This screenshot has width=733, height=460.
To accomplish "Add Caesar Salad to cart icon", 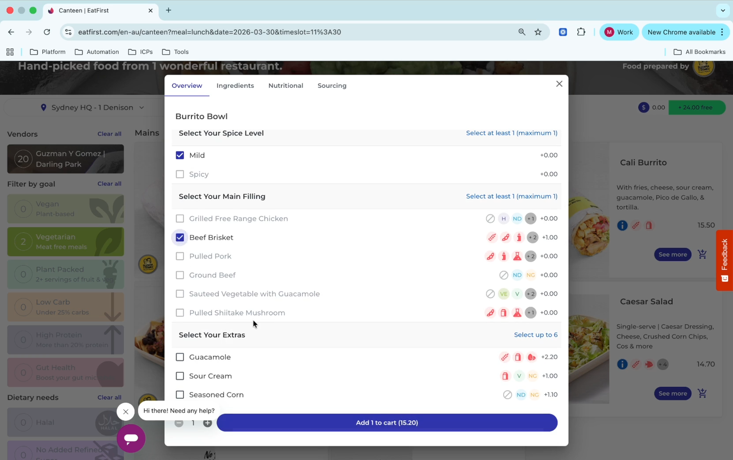I will [703, 393].
